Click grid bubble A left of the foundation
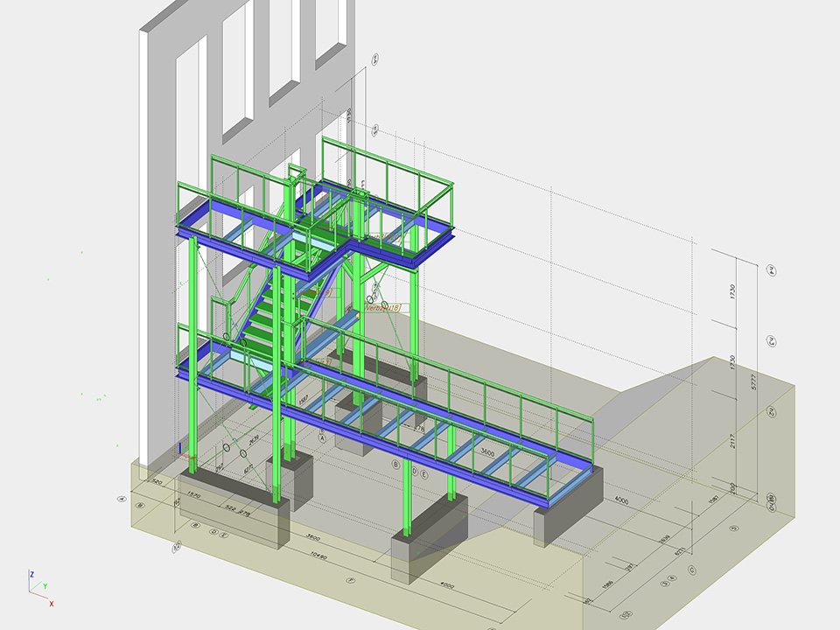Viewport: 840px width, 630px height. tap(122, 499)
